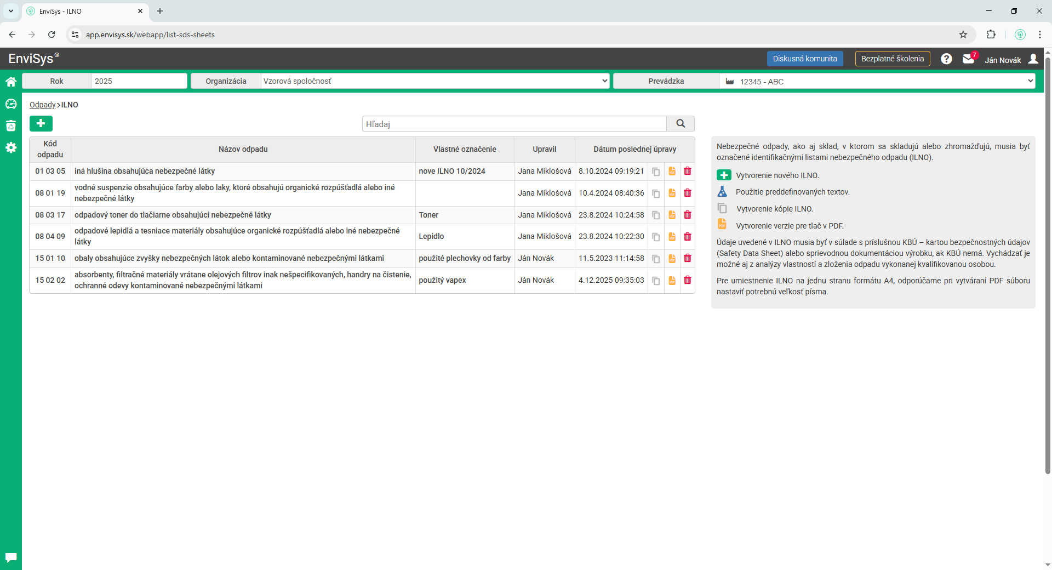Open the settings gear in sidebar
1052x570 pixels.
point(11,148)
